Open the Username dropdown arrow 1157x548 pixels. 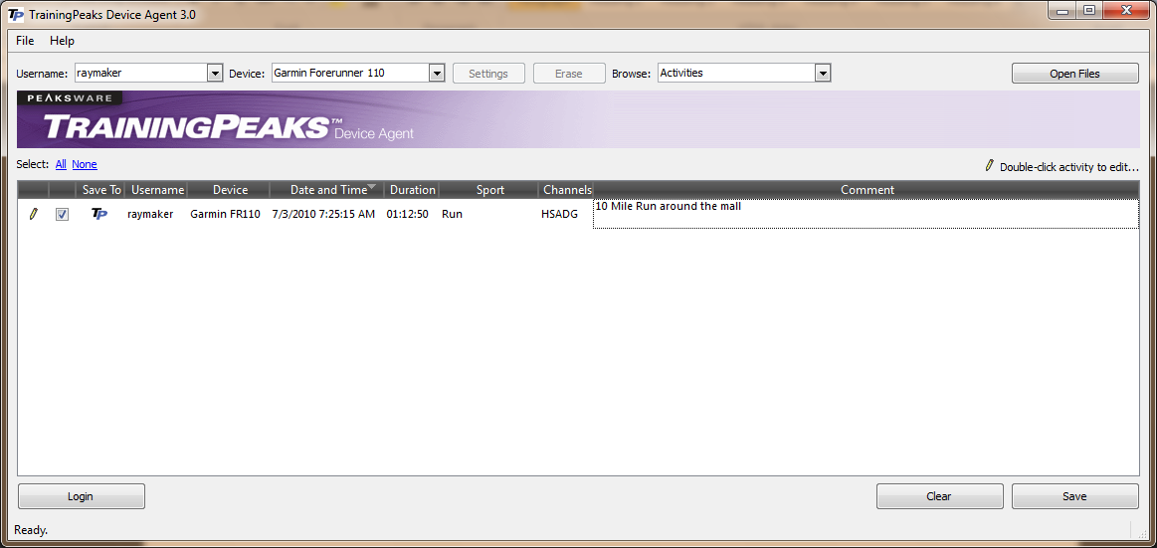point(215,73)
